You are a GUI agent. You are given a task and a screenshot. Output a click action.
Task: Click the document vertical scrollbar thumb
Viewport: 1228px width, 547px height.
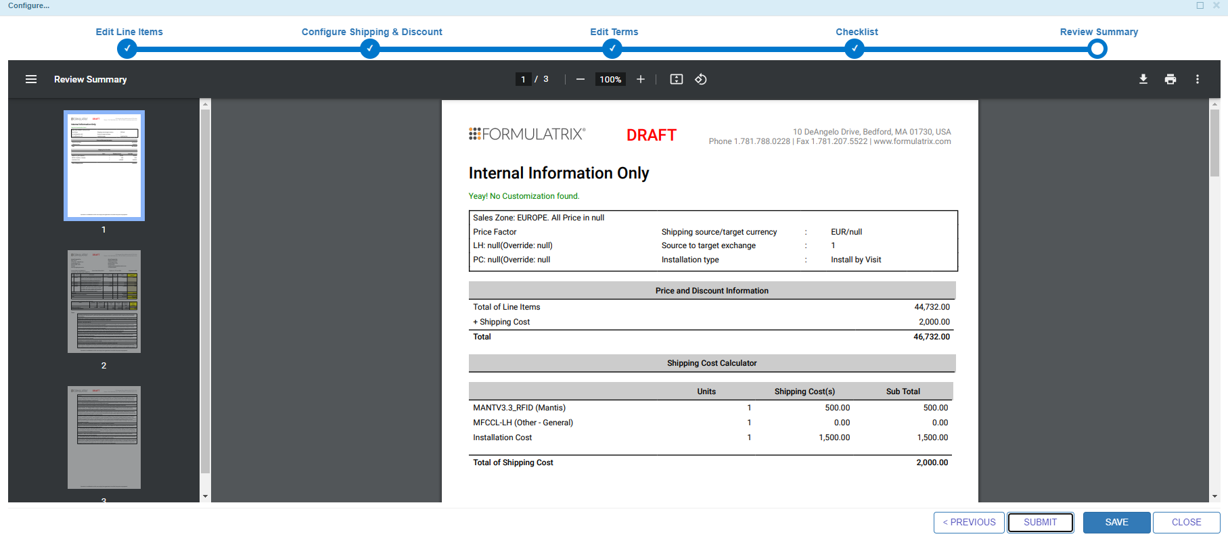(x=1214, y=143)
